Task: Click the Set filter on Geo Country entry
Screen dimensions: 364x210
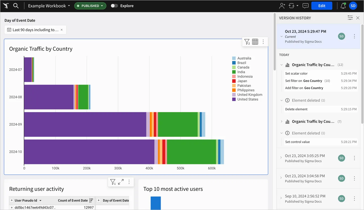Action: (x=321, y=81)
